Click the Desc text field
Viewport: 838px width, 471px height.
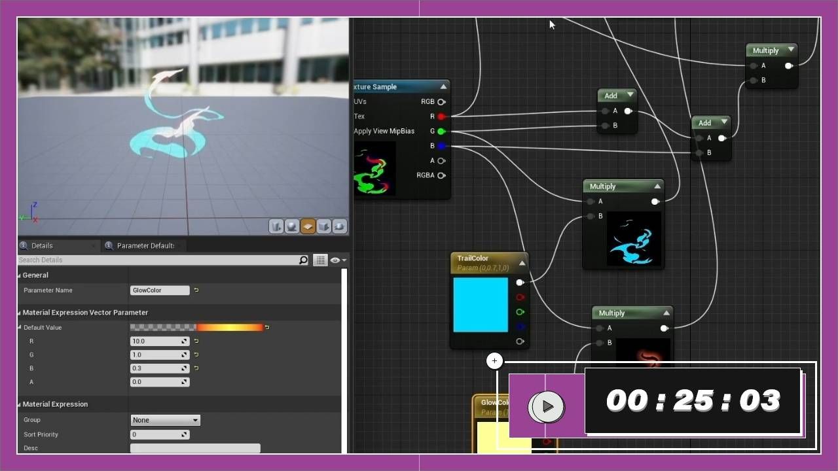(x=195, y=448)
